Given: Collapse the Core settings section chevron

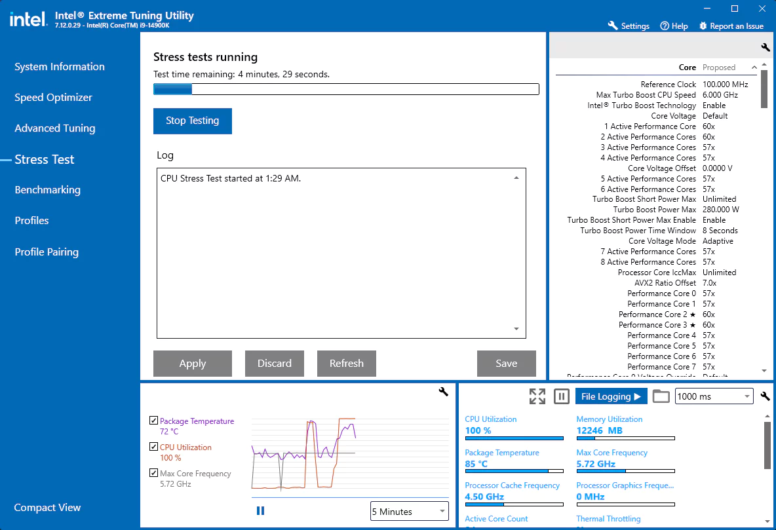Looking at the screenshot, I should coord(754,67).
